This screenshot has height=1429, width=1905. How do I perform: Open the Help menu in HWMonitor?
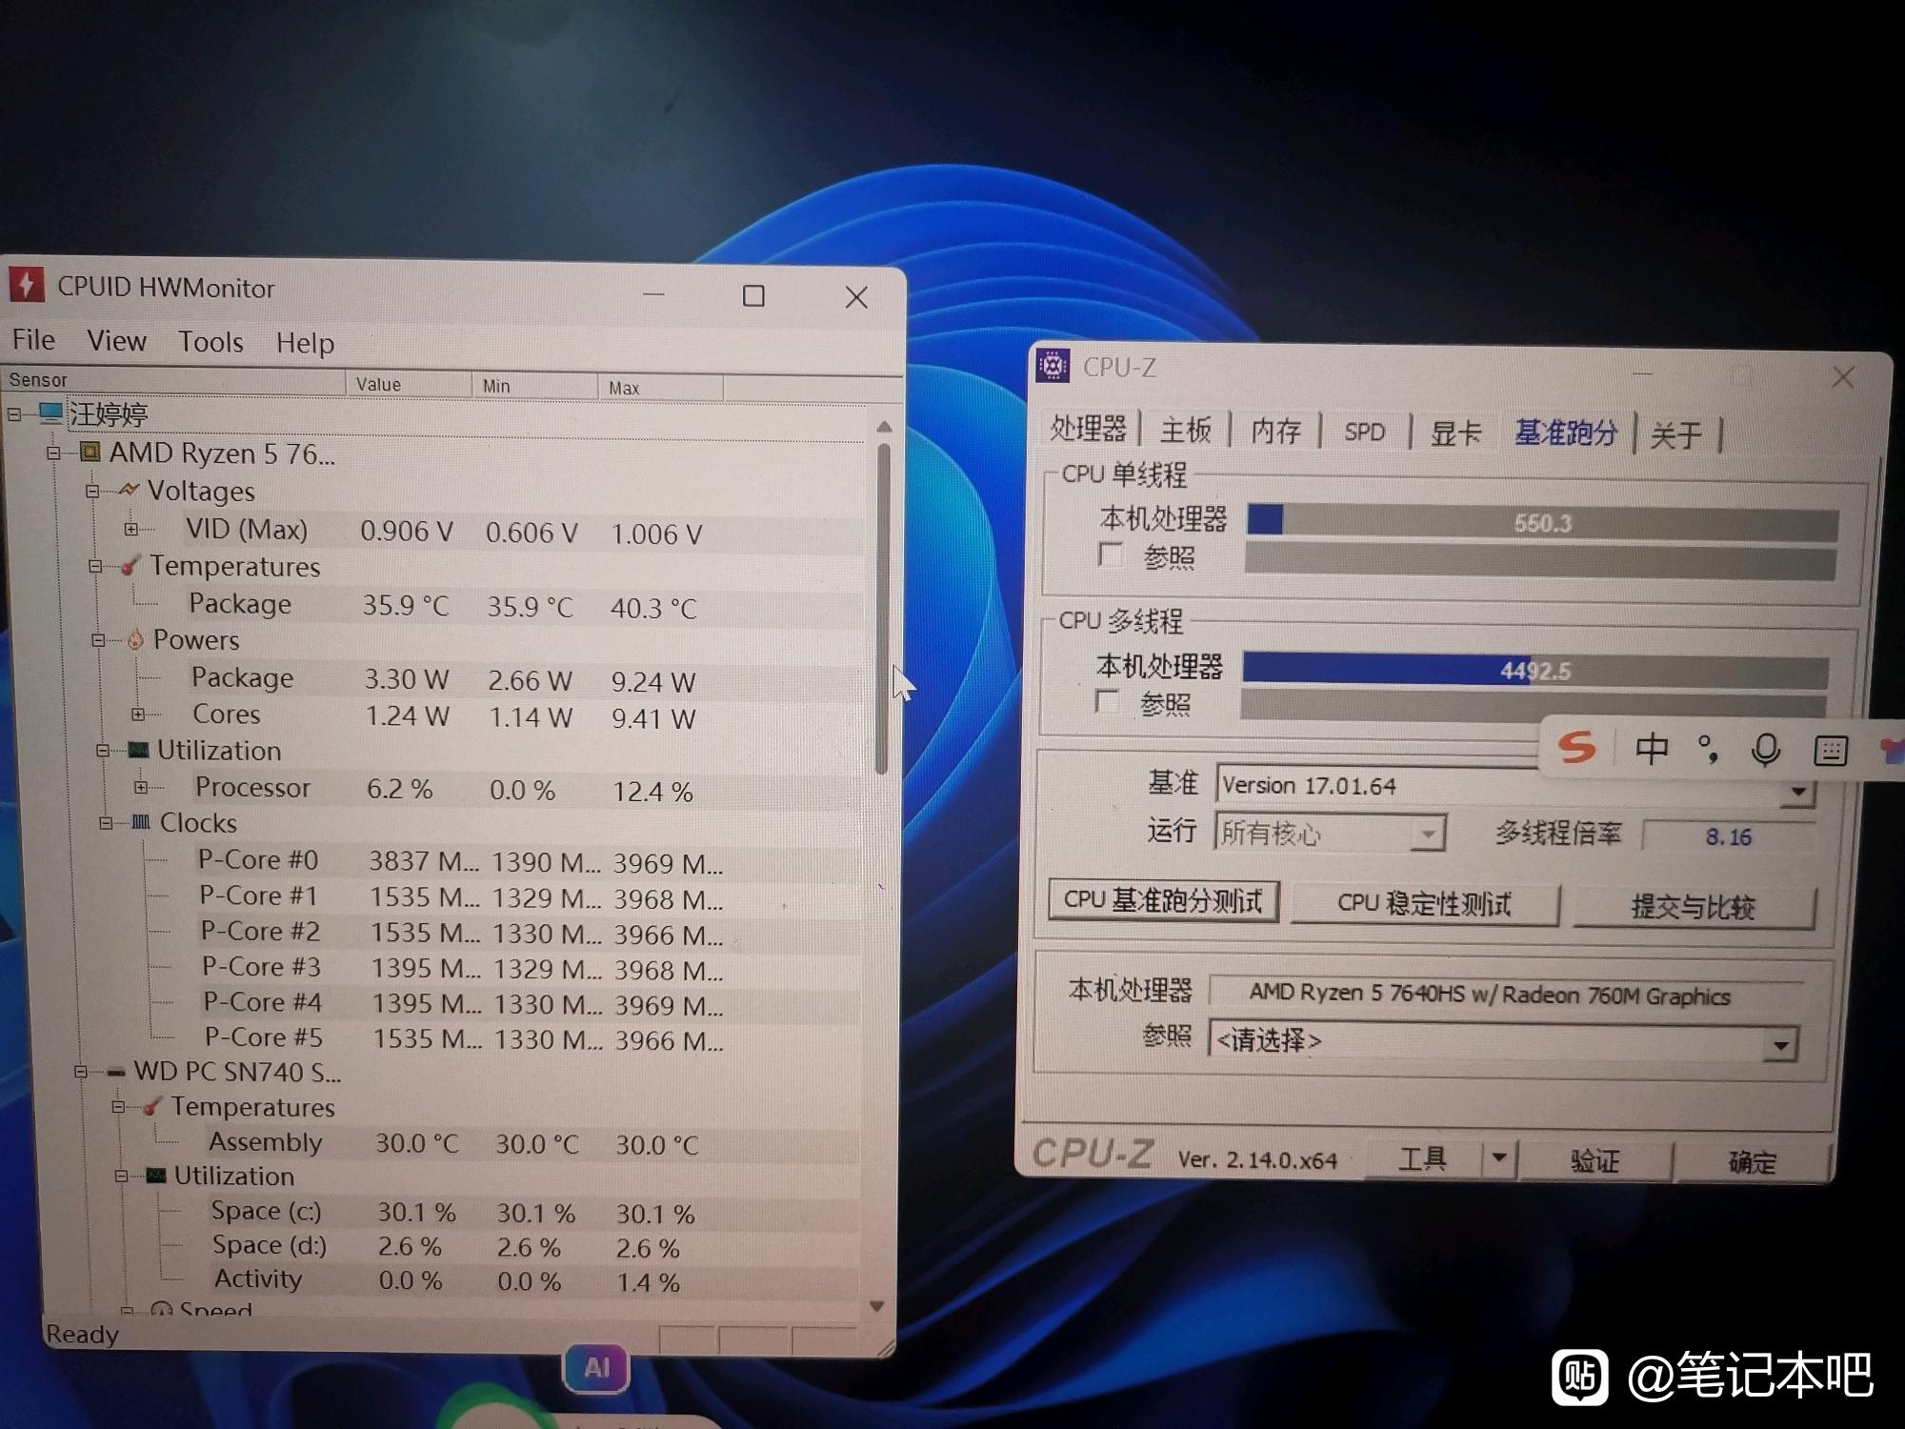click(x=305, y=343)
